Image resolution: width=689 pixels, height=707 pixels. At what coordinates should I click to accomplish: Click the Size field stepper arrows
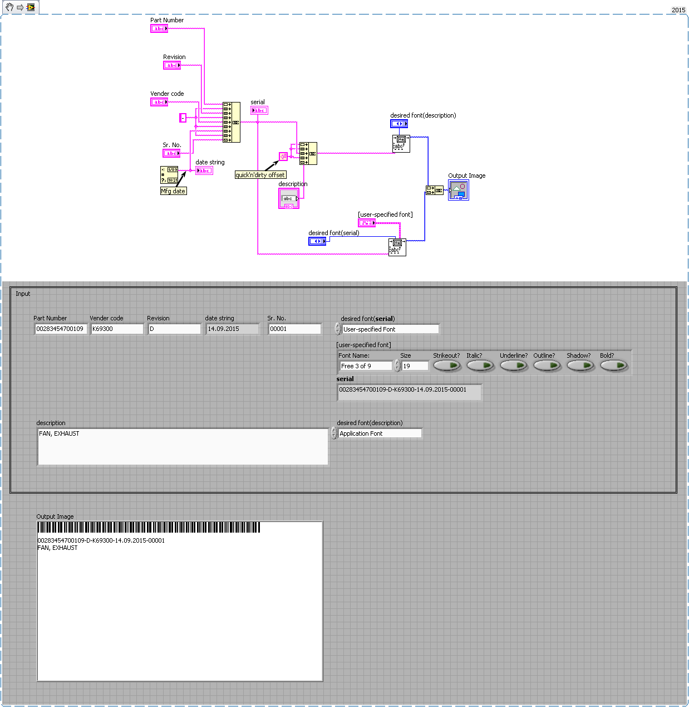(397, 365)
